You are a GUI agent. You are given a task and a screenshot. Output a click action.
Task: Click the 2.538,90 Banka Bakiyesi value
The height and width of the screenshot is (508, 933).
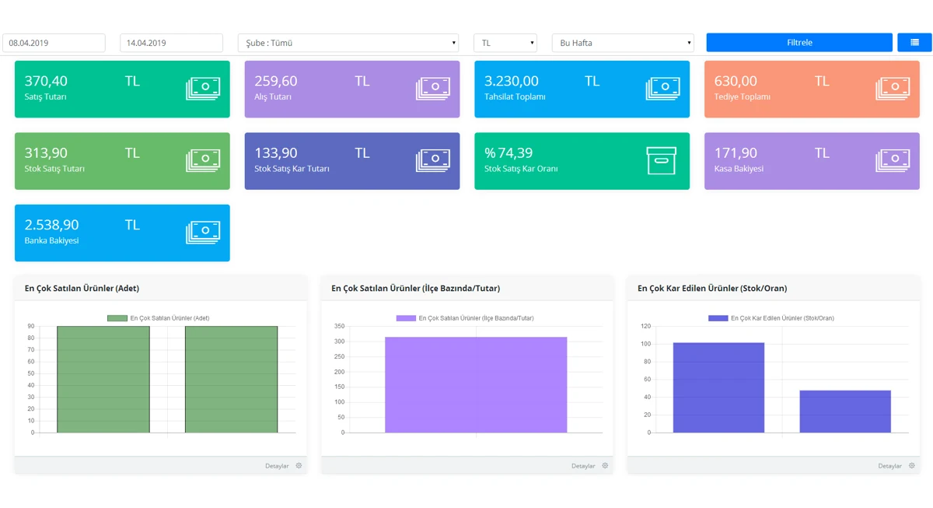coord(51,225)
